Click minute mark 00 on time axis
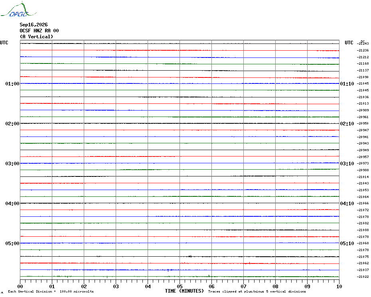This screenshot has height=297, width=371. click(20, 286)
